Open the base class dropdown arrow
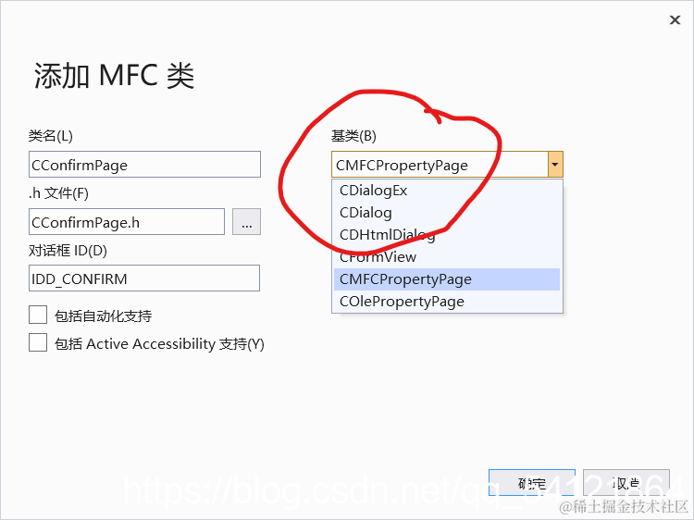Screen dimensions: 694x520 pos(555,164)
